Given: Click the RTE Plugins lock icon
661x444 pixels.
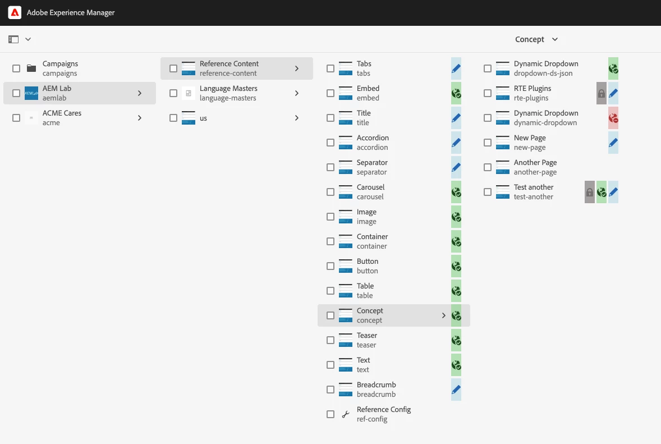Looking at the screenshot, I should point(602,93).
